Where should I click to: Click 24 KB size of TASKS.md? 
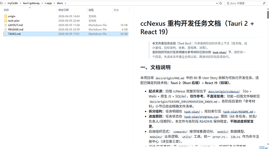[x=124, y=34]
